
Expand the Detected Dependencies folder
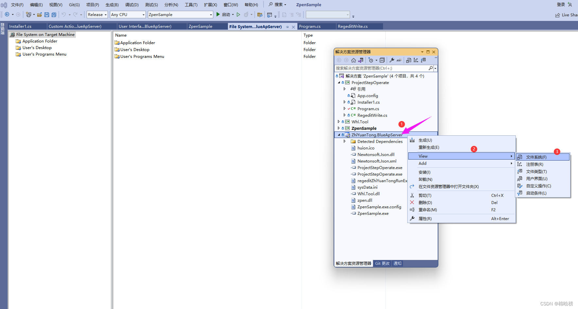[344, 141]
